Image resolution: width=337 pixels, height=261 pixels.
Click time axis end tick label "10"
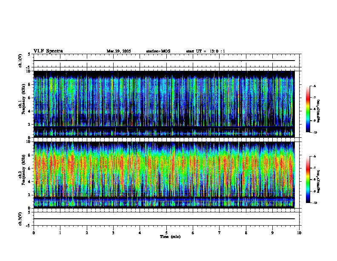299,233
